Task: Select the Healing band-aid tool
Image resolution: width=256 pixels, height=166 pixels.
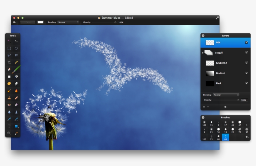Action: click(x=16, y=98)
